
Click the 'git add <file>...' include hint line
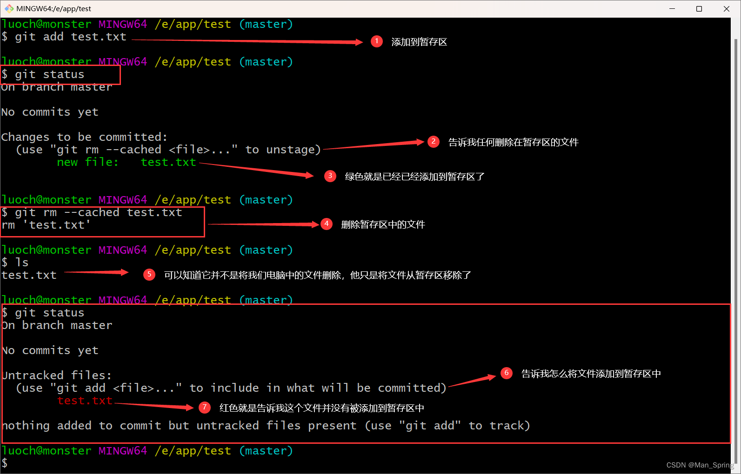coord(231,388)
